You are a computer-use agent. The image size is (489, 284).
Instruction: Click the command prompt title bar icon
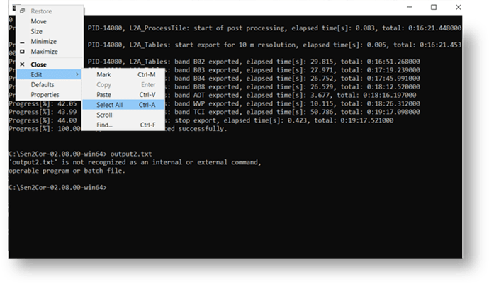pos(14,8)
